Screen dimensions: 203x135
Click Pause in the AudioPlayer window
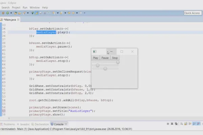tap(105, 58)
